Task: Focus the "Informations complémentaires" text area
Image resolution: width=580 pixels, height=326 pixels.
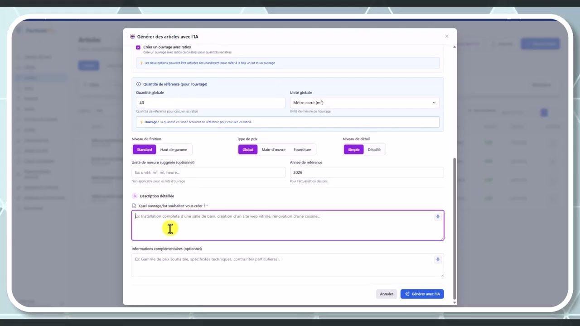Action: click(288, 265)
